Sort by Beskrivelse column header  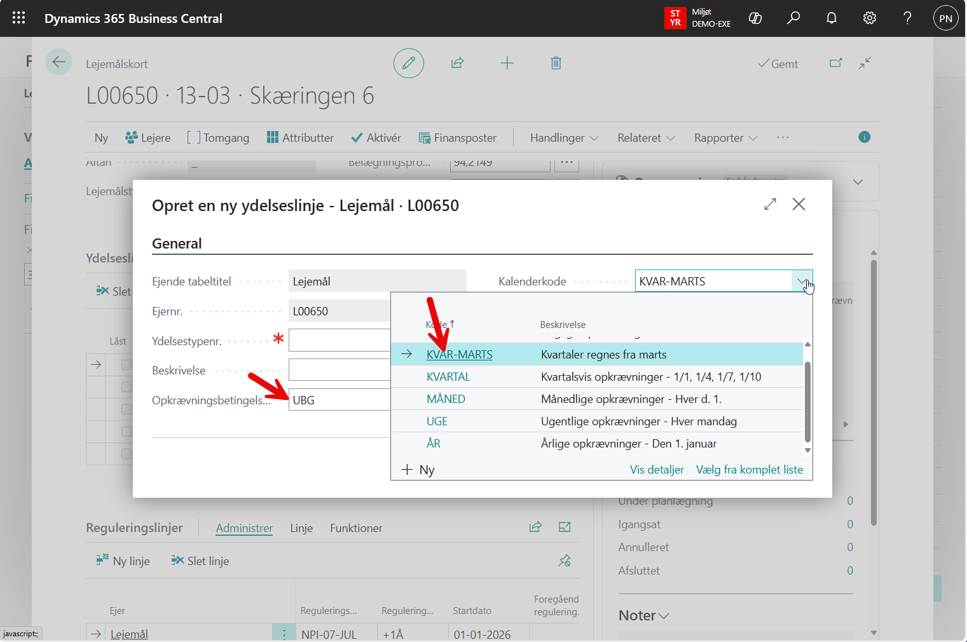point(563,325)
